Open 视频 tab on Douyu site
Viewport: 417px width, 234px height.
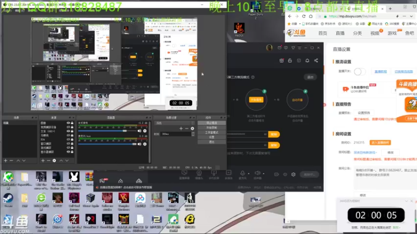pyautogui.click(x=375, y=33)
